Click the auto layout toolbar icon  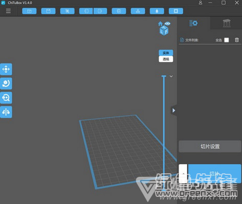click(138, 11)
